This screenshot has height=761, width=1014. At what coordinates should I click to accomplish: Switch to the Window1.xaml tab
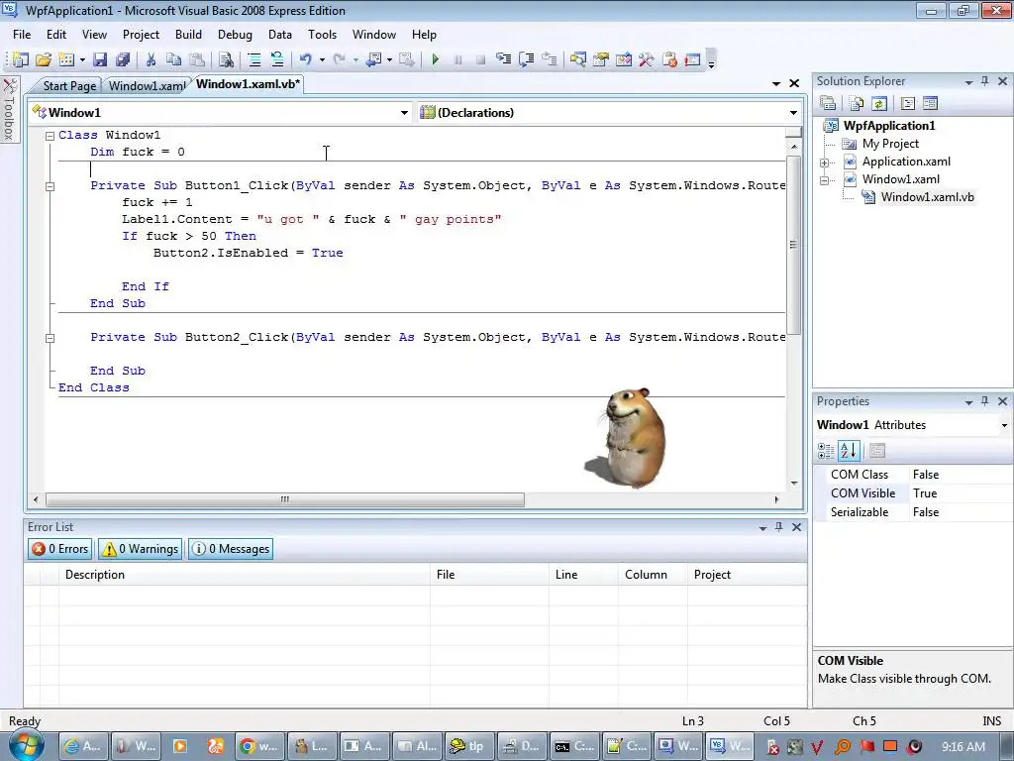click(147, 85)
